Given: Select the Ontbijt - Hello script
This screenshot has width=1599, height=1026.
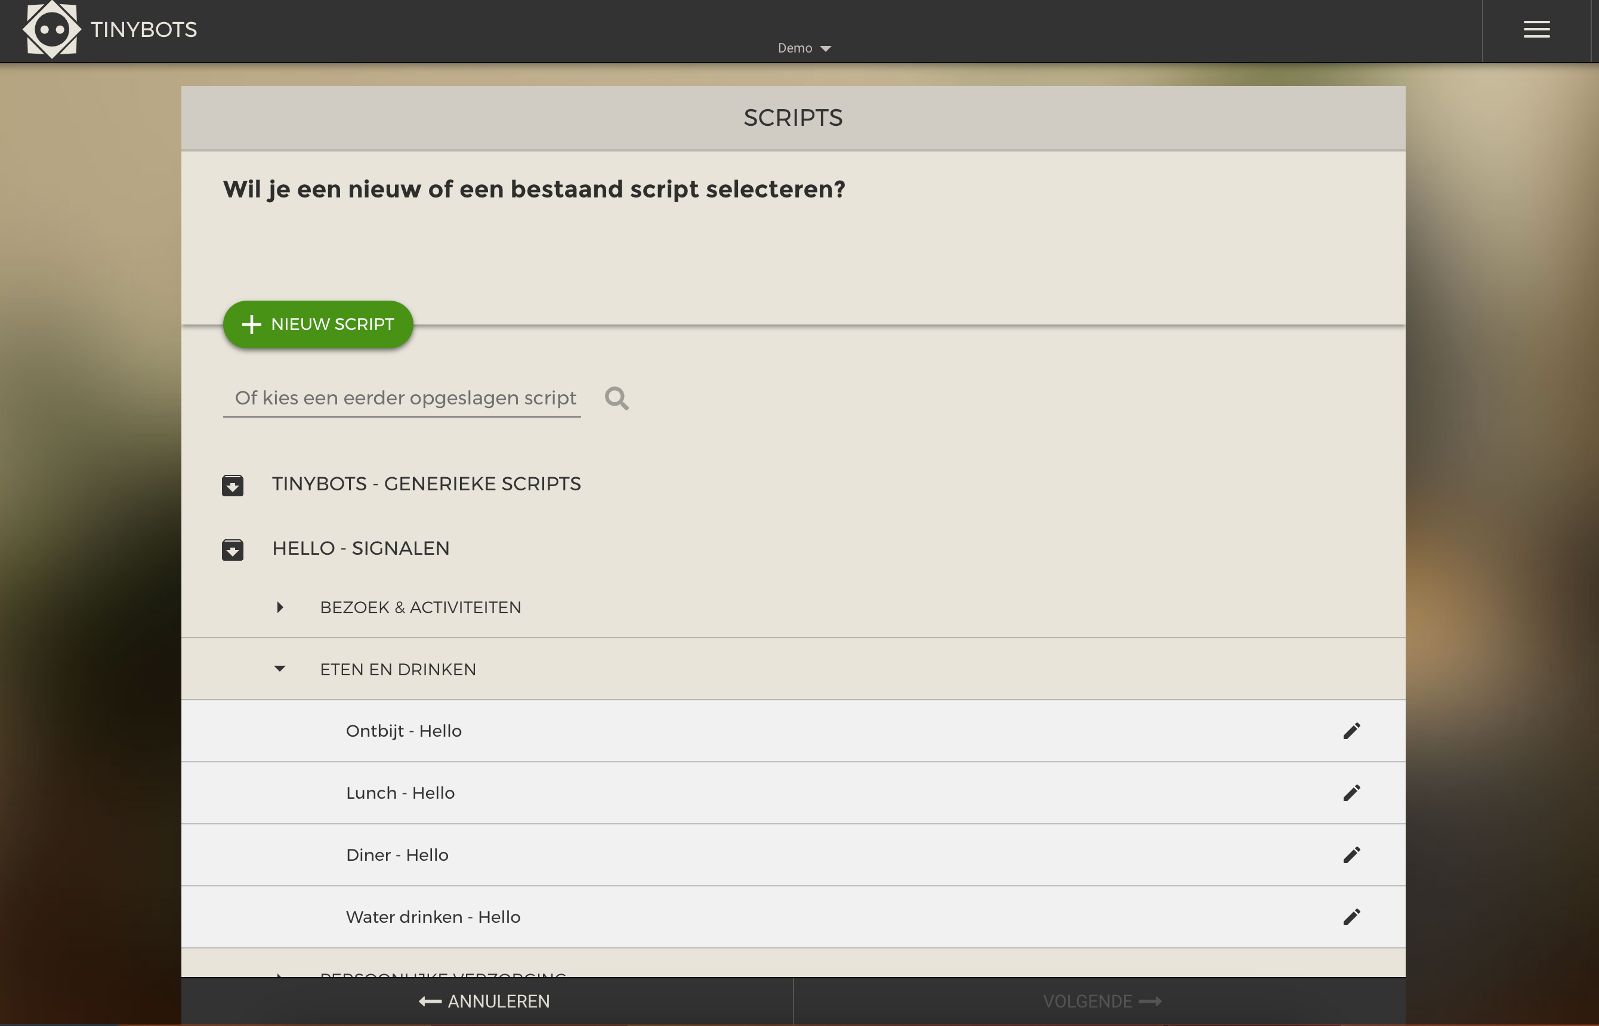Looking at the screenshot, I should (x=793, y=731).
